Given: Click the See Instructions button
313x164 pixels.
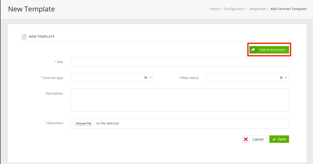Looking at the screenshot, I should (269, 50).
